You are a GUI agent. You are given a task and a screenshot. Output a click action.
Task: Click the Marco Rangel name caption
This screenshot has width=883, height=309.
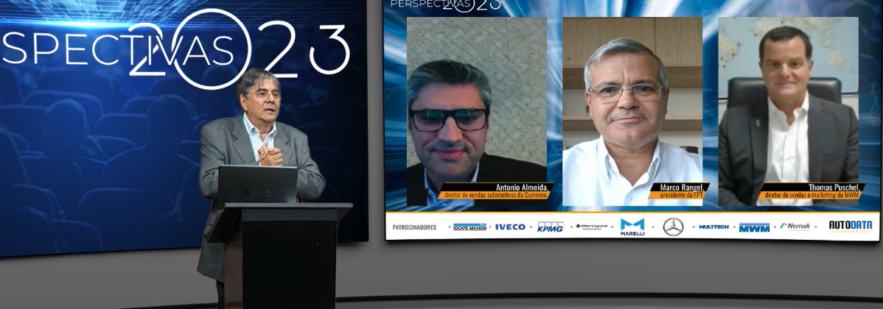coord(679,191)
